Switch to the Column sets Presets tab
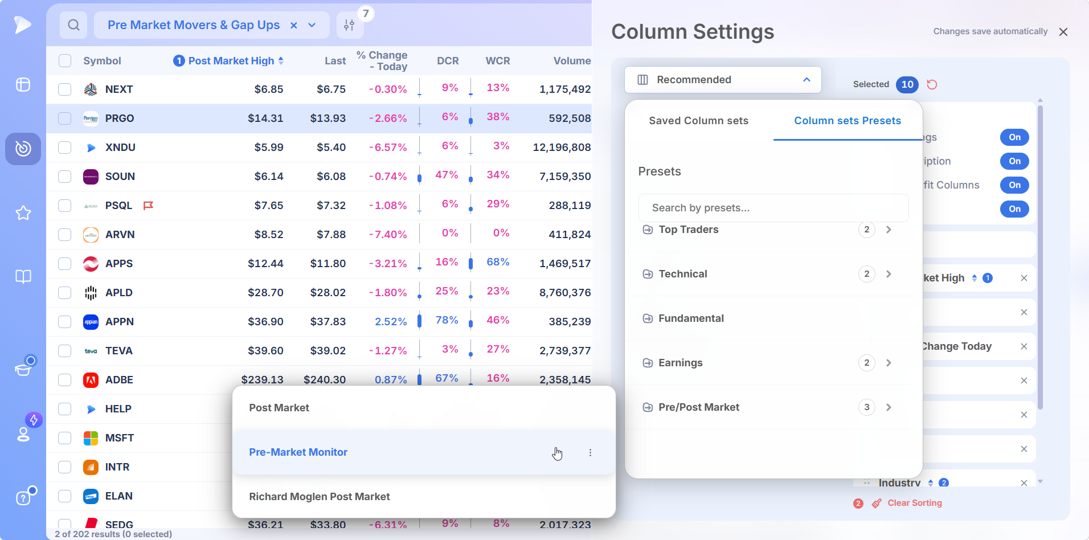The width and height of the screenshot is (1089, 540). (x=848, y=121)
